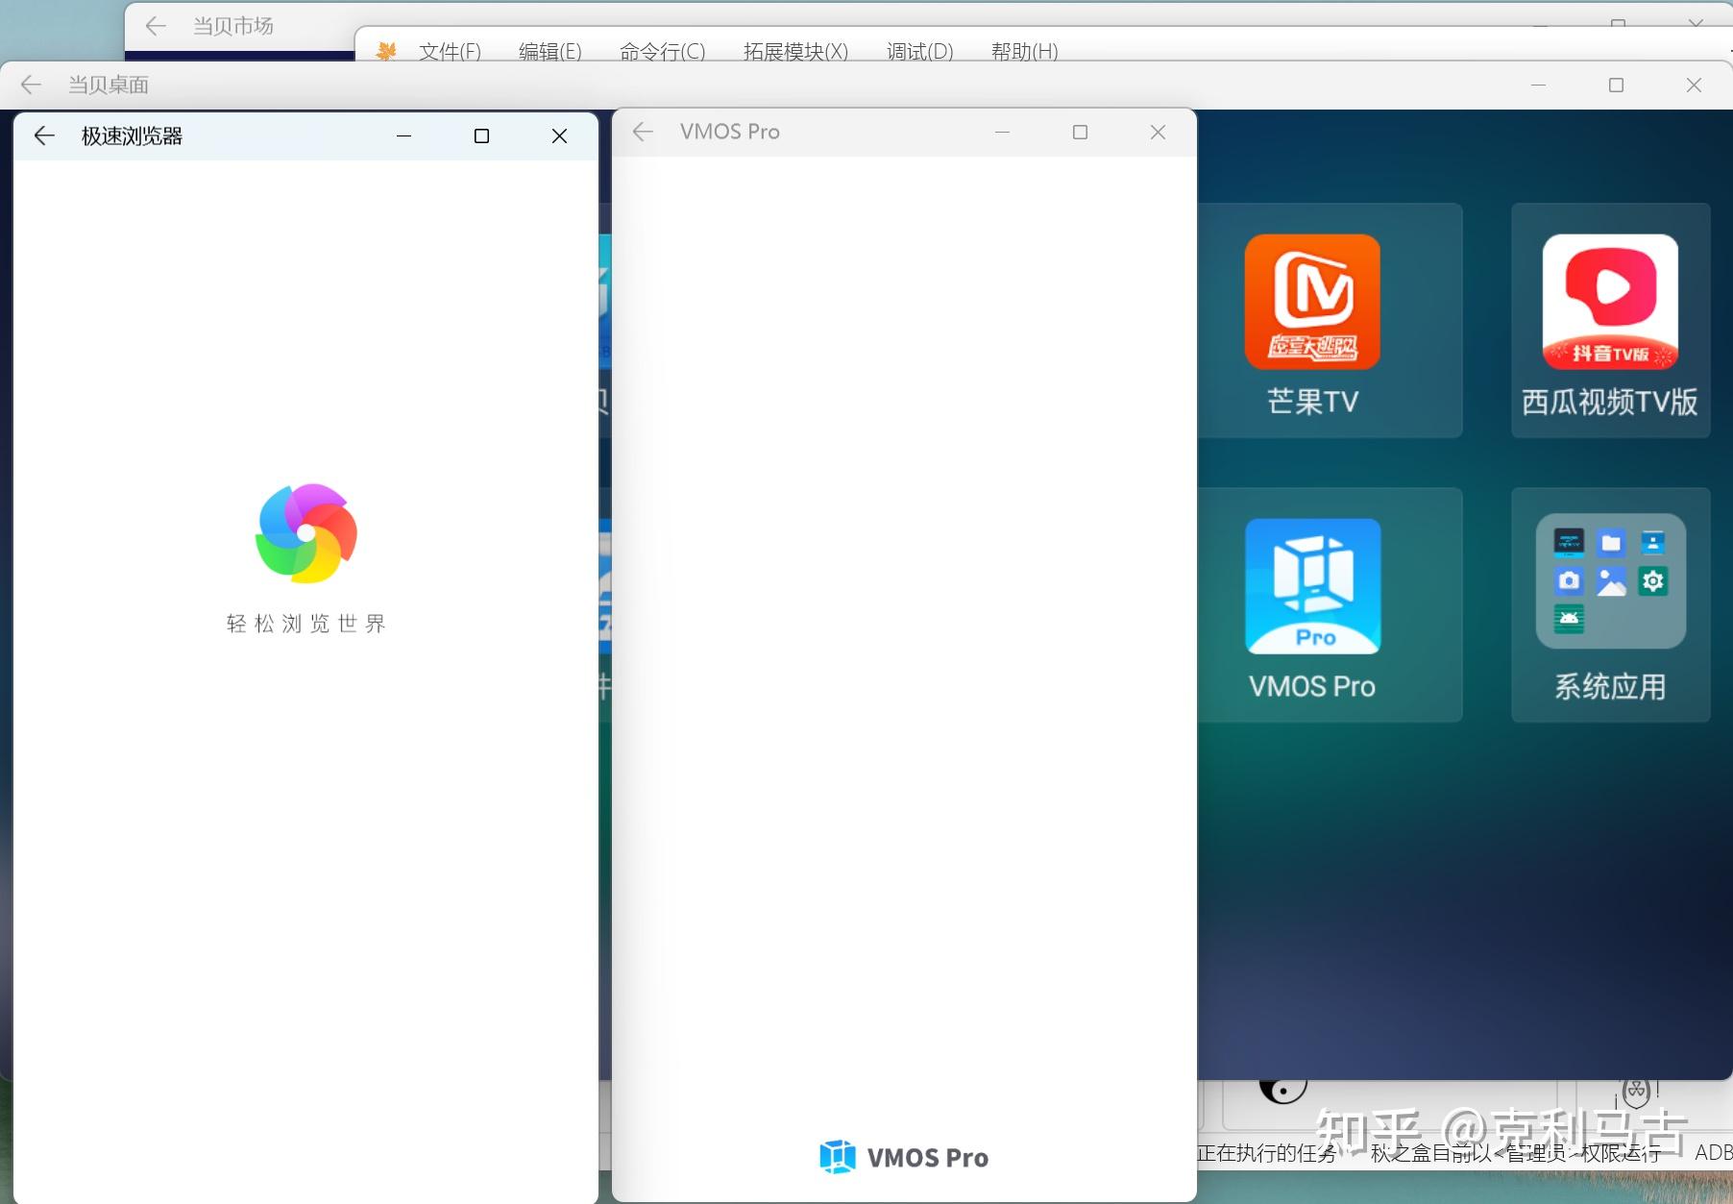Click the 轻松浏览世界 slogan text
The width and height of the screenshot is (1733, 1204).
point(306,624)
